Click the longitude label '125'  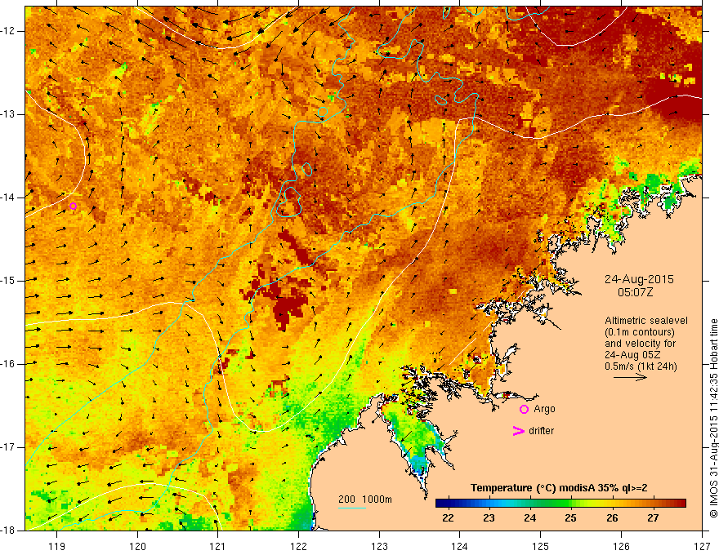pyautogui.click(x=541, y=546)
